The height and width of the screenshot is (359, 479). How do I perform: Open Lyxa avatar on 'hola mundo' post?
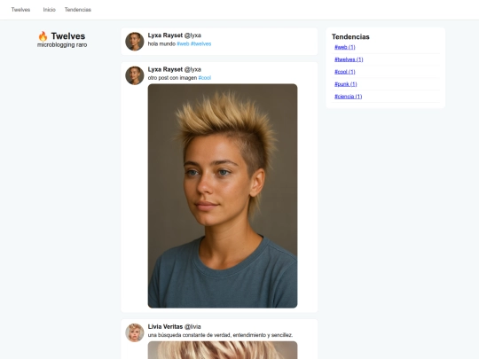coord(135,41)
